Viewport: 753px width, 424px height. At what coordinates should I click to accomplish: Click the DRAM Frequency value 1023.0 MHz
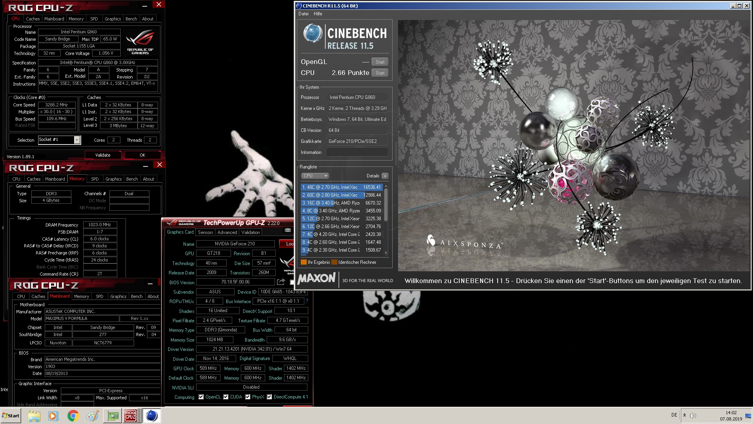coord(100,225)
